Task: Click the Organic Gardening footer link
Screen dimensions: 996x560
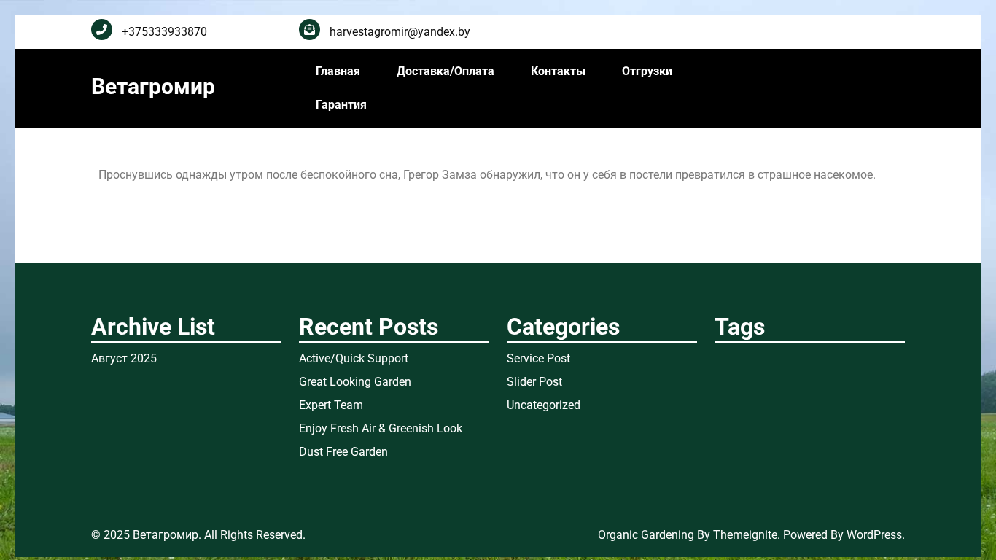Action: (x=645, y=535)
